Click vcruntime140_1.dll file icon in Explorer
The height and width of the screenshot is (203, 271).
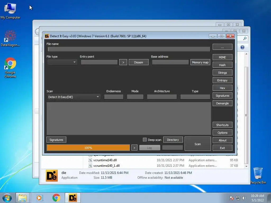pyautogui.click(x=90, y=165)
